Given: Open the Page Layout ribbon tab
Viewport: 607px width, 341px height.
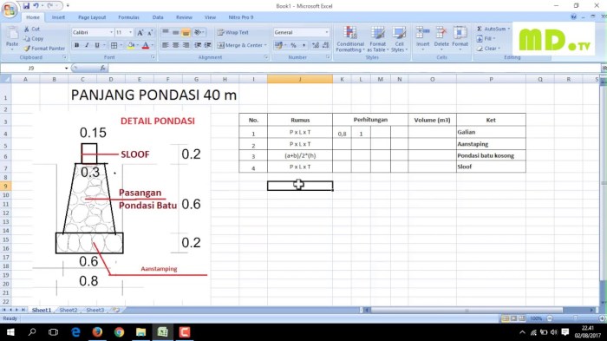Looking at the screenshot, I should [x=92, y=17].
